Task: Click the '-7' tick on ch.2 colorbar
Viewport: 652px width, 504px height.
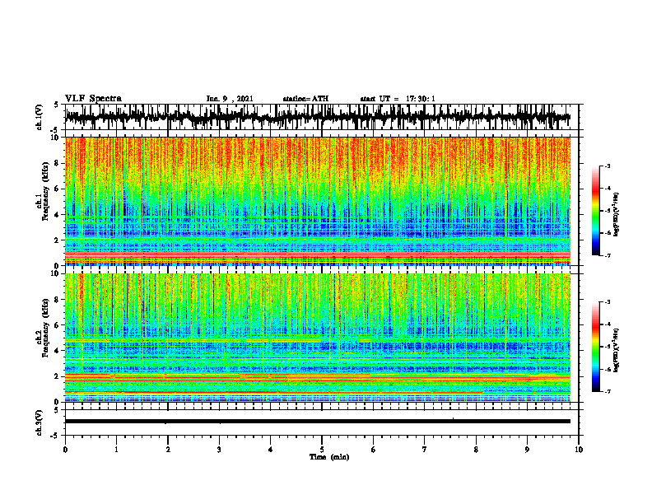Action: [x=608, y=391]
